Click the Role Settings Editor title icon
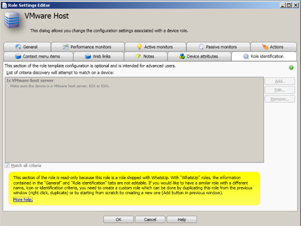 (5, 5)
